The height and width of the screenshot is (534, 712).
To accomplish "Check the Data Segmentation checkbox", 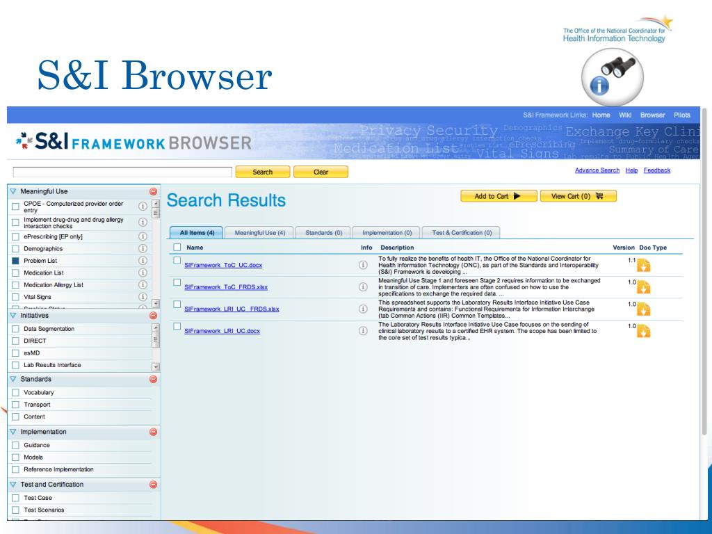I will point(15,329).
